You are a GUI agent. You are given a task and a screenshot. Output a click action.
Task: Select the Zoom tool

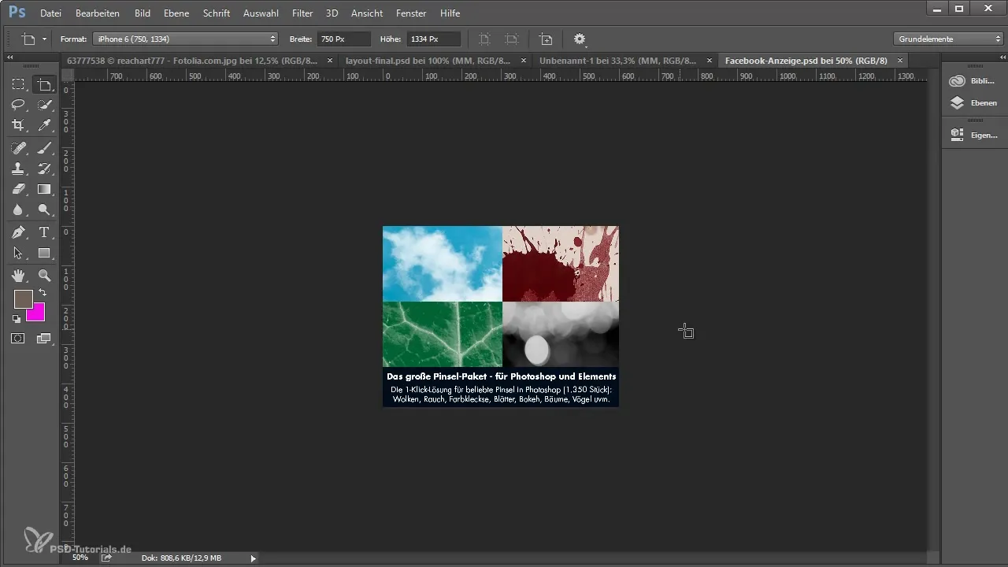pyautogui.click(x=45, y=276)
